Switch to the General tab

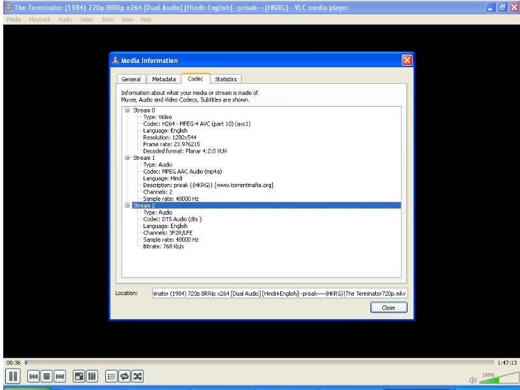coord(131,79)
